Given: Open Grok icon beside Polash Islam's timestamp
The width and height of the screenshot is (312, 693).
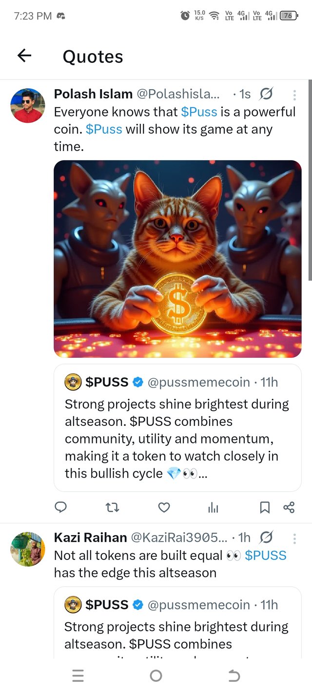Looking at the screenshot, I should 266,94.
